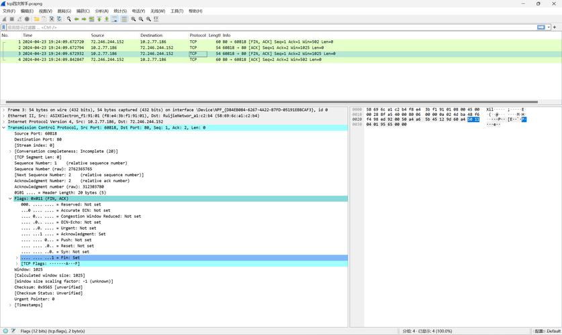This screenshot has width=562, height=335.
Task: Open Find Packet with the magnifier icon
Action: coord(68,19)
